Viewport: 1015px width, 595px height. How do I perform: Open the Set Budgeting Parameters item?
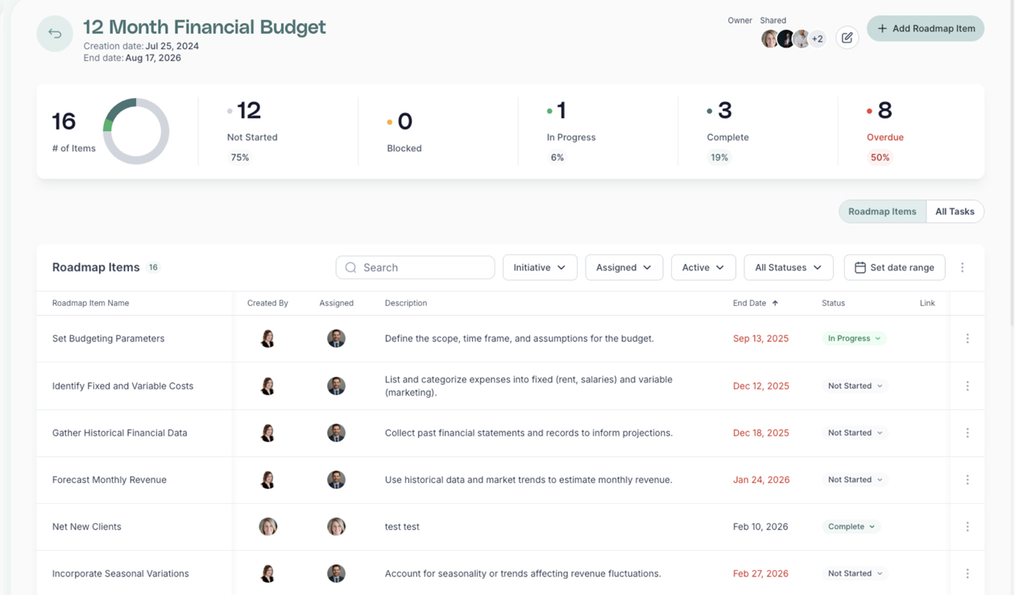[x=108, y=339]
